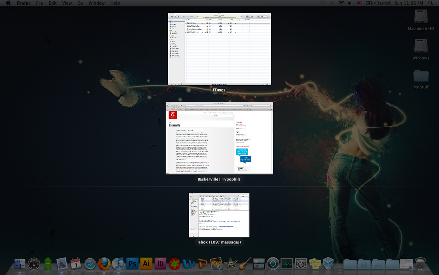The width and height of the screenshot is (439, 275).
Task: Open Microsoft Word blue W icon
Action: (188, 264)
